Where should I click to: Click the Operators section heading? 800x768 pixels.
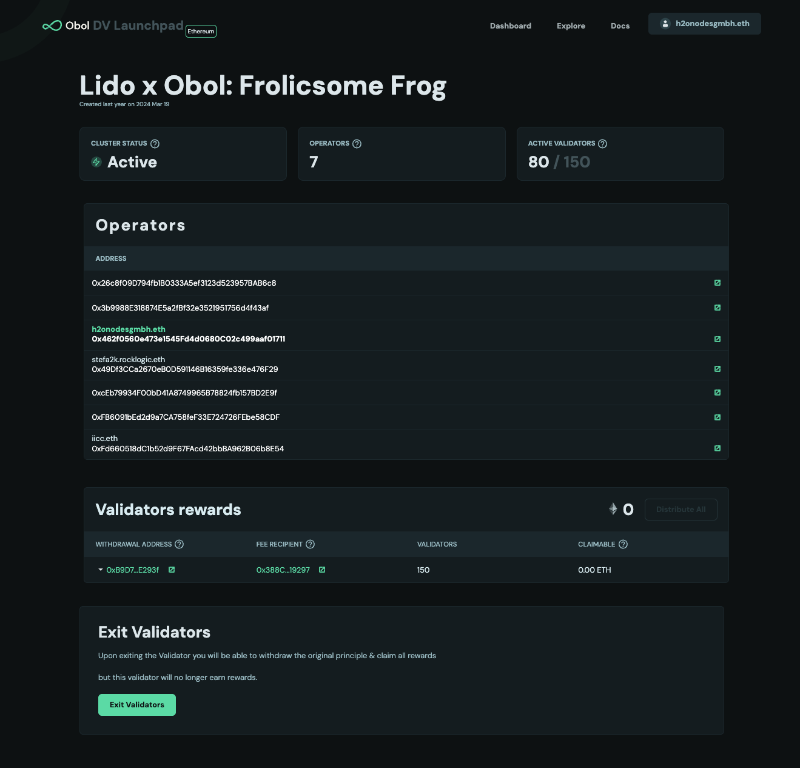141,225
